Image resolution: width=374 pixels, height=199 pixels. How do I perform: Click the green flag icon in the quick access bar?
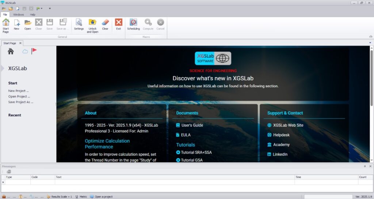click(38, 8)
